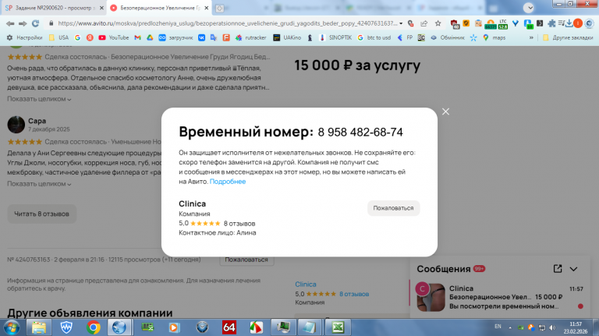Click the Clinica seller link under price

306,284
